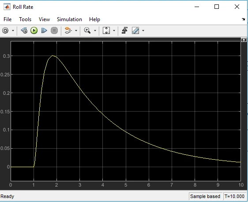Click the 'Ready' status text
This screenshot has width=248, height=202.
click(x=7, y=196)
